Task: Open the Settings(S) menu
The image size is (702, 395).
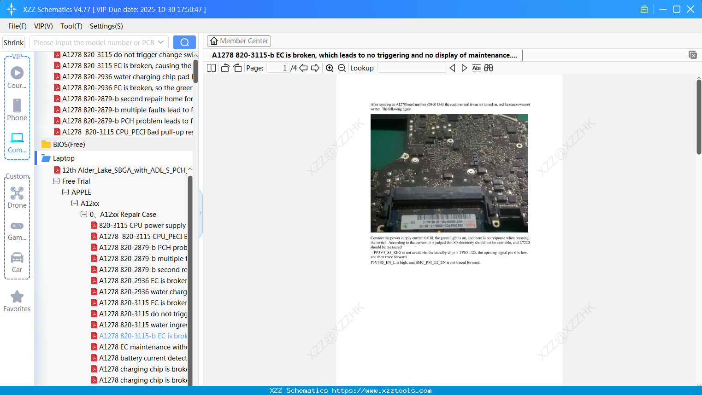Action: click(106, 26)
